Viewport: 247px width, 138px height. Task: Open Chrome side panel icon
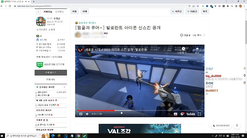[x=236, y=6]
